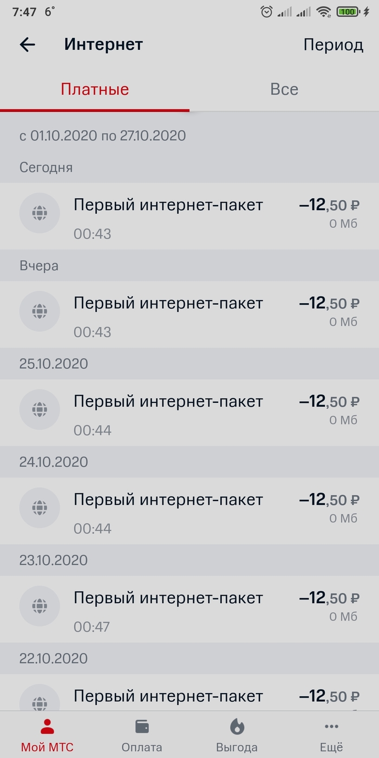The width and height of the screenshot is (379, 758).
Task: Tap globe icon in today's transaction
Action: [x=40, y=213]
